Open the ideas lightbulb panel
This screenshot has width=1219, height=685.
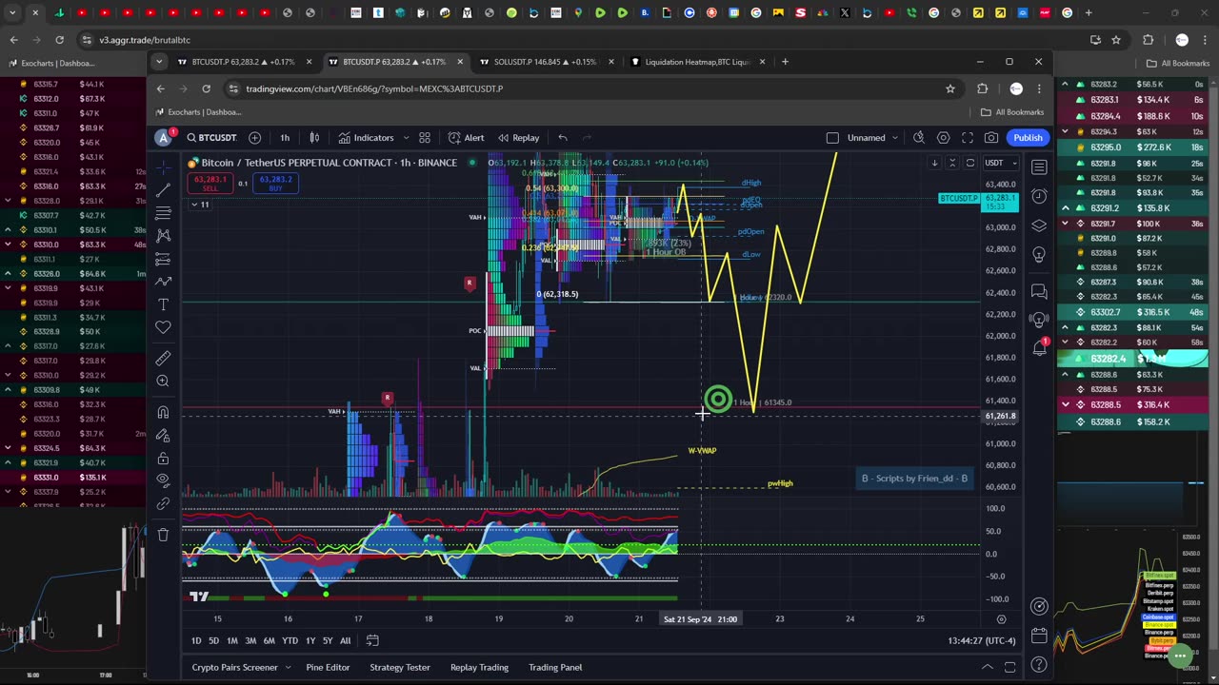click(x=1039, y=255)
